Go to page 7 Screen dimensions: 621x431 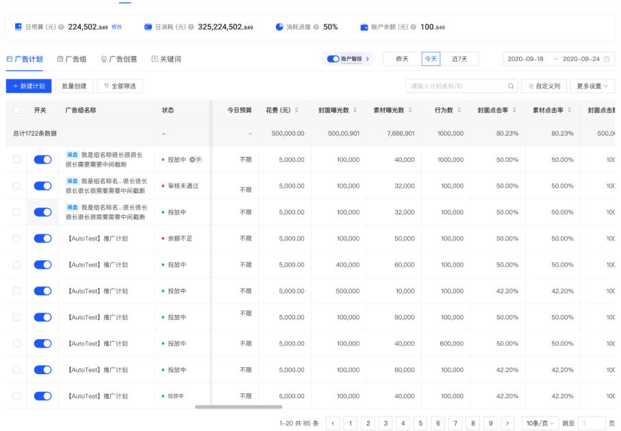point(455,423)
